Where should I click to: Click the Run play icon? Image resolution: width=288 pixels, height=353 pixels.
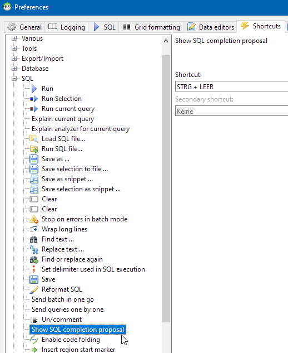coord(34,89)
